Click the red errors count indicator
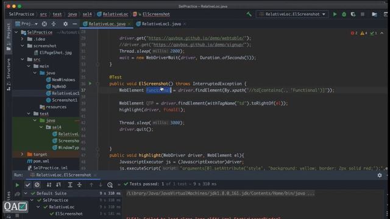The height and width of the screenshot is (219, 390). pyautogui.click(x=354, y=33)
